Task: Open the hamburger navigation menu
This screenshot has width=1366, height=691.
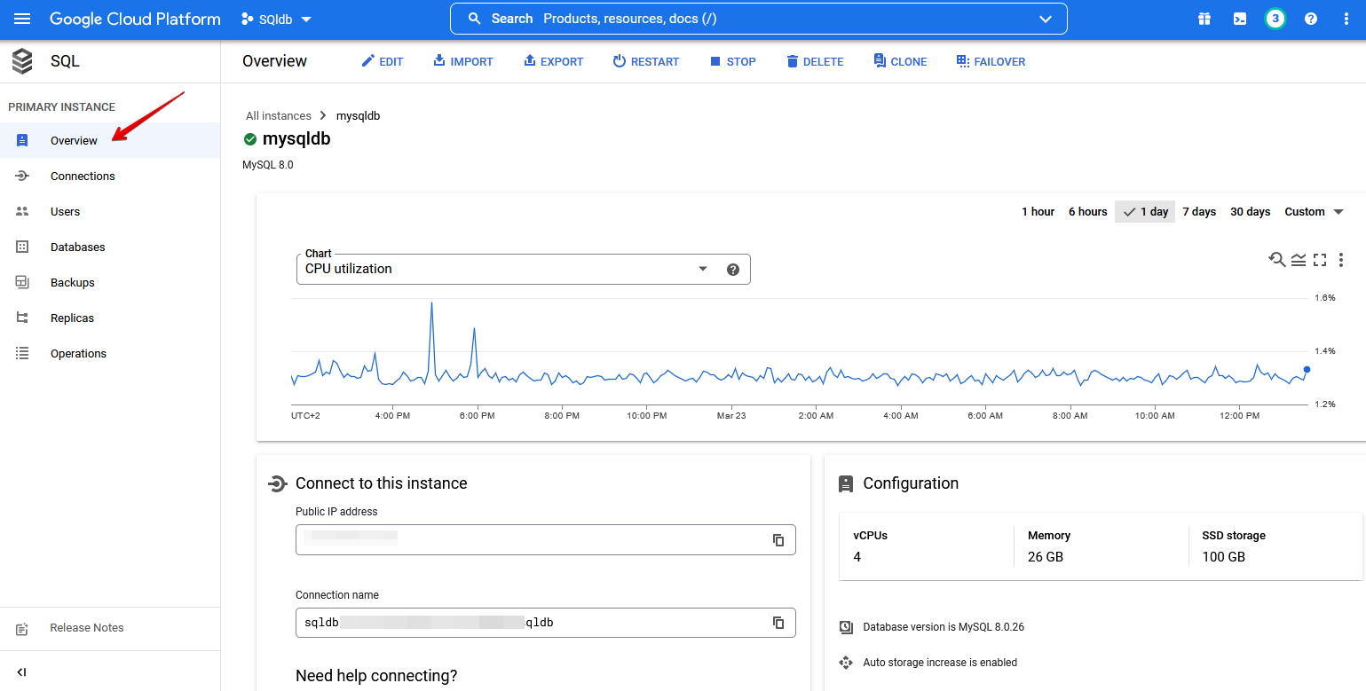Action: (x=22, y=19)
